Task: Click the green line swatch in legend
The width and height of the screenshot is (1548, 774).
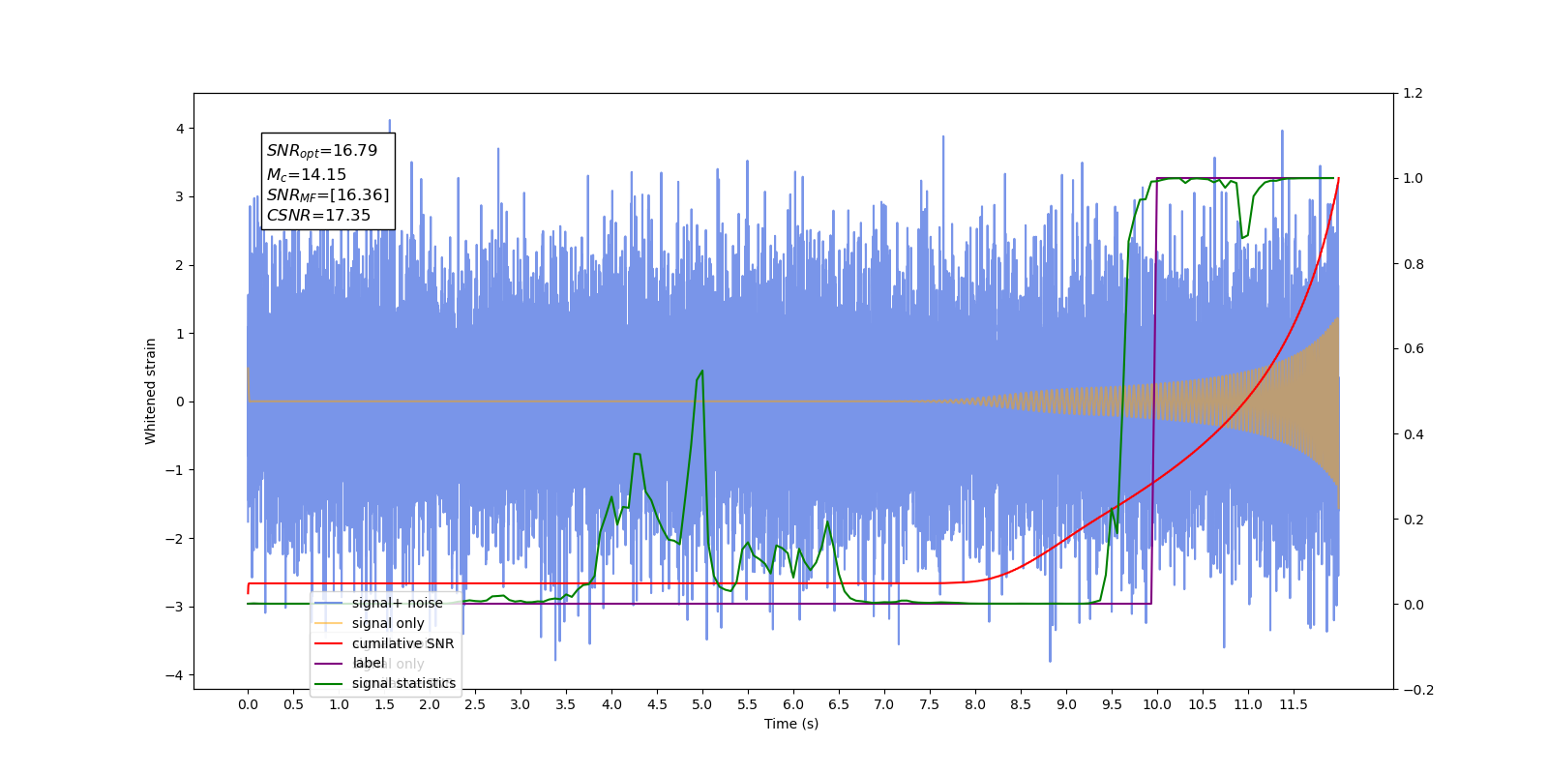Action: 329,683
